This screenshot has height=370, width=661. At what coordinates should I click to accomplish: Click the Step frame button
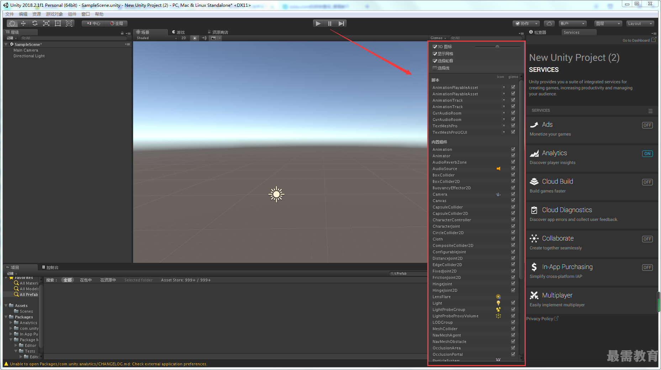point(341,23)
